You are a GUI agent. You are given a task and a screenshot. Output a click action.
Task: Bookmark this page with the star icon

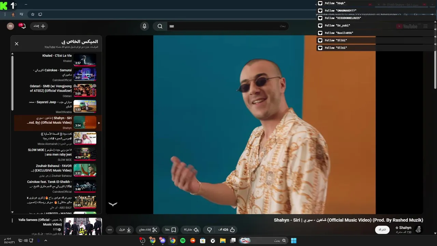click(x=33, y=14)
